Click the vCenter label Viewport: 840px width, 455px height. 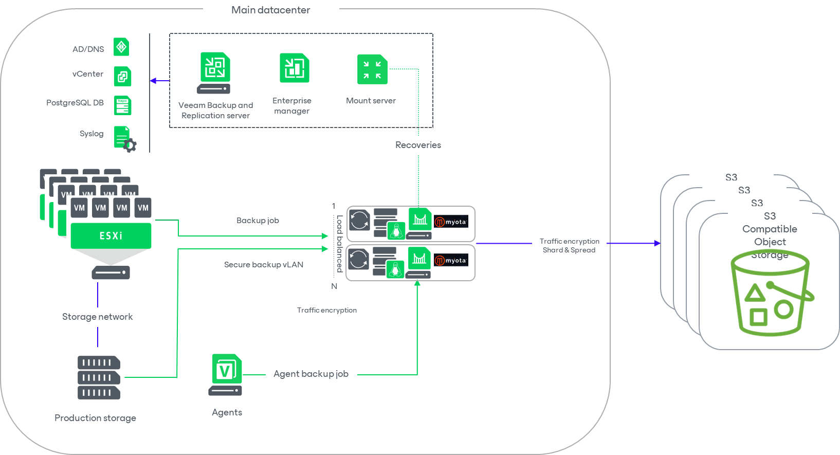coord(88,74)
